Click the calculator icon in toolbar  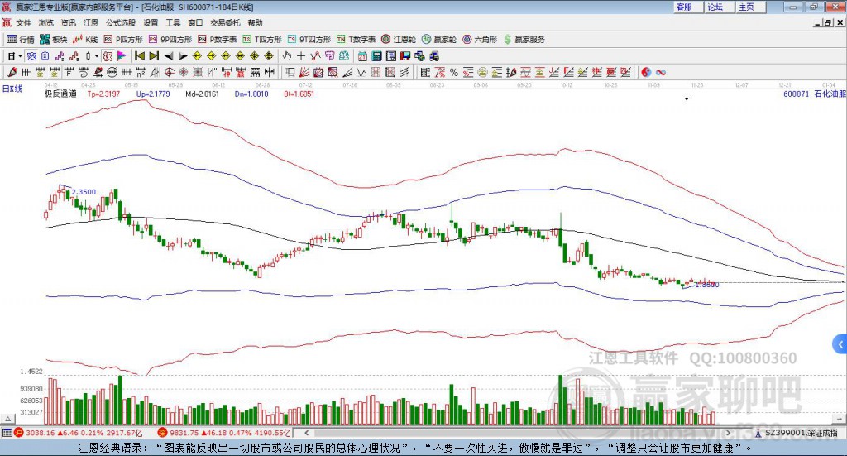[x=376, y=56]
